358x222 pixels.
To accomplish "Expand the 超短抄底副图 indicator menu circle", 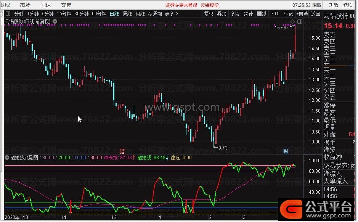I will [x=7, y=158].
